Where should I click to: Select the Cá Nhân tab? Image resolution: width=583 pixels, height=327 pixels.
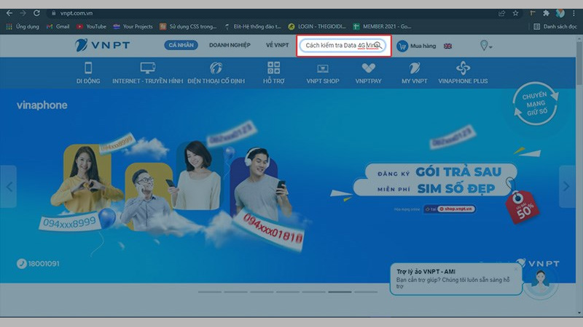pyautogui.click(x=181, y=45)
